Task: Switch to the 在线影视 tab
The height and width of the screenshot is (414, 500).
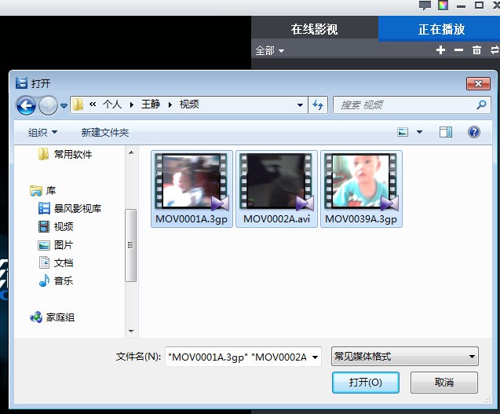Action: coord(314,29)
